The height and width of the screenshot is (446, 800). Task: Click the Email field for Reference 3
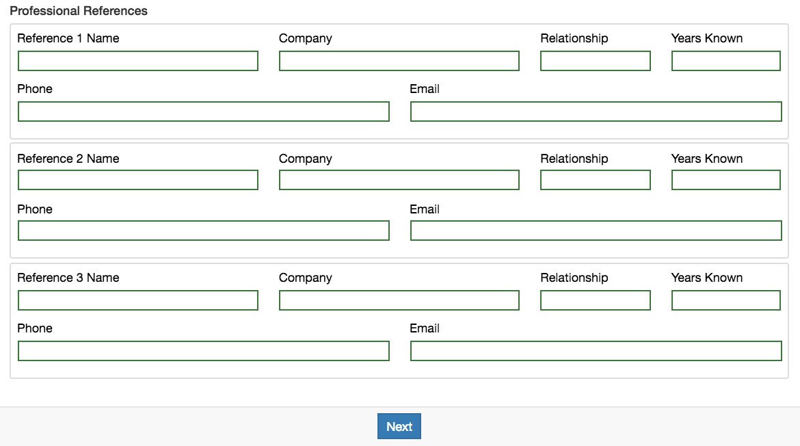pyautogui.click(x=595, y=350)
